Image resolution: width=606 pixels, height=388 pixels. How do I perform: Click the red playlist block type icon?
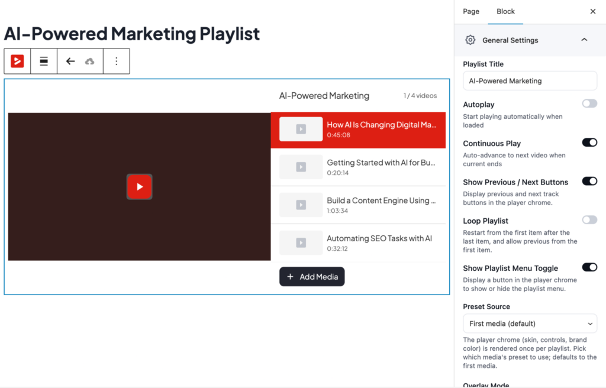coord(17,61)
